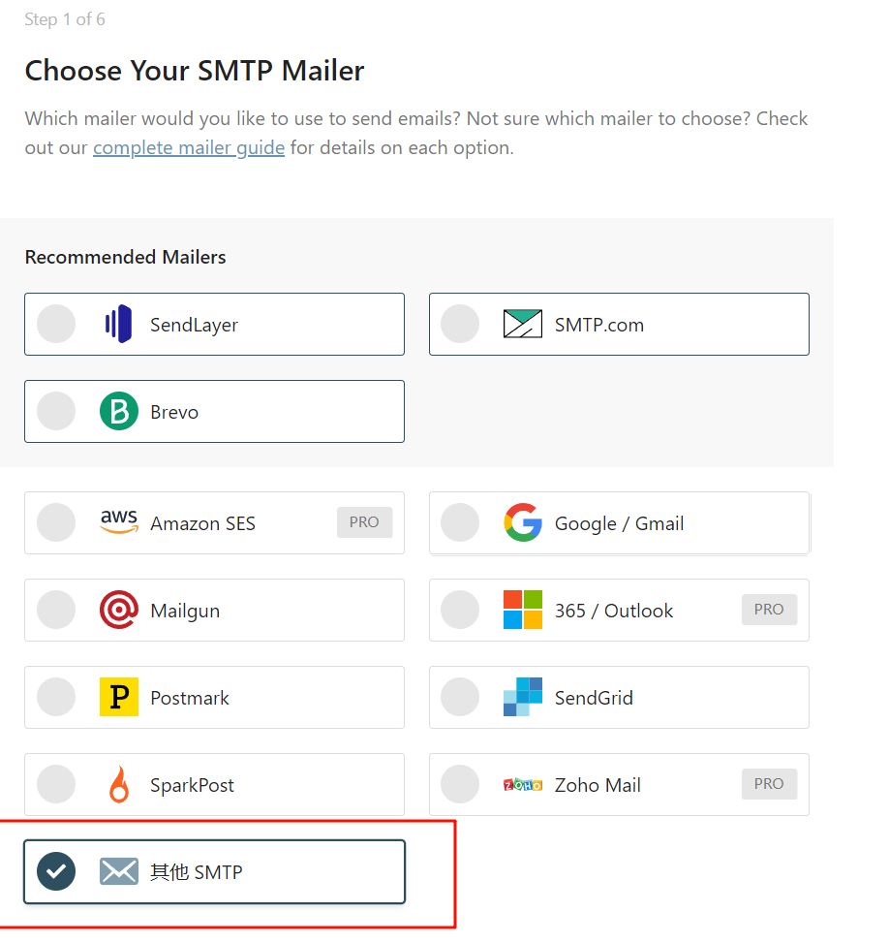Select the Mailgun radio button
The height and width of the screenshot is (943, 889).
(56, 611)
